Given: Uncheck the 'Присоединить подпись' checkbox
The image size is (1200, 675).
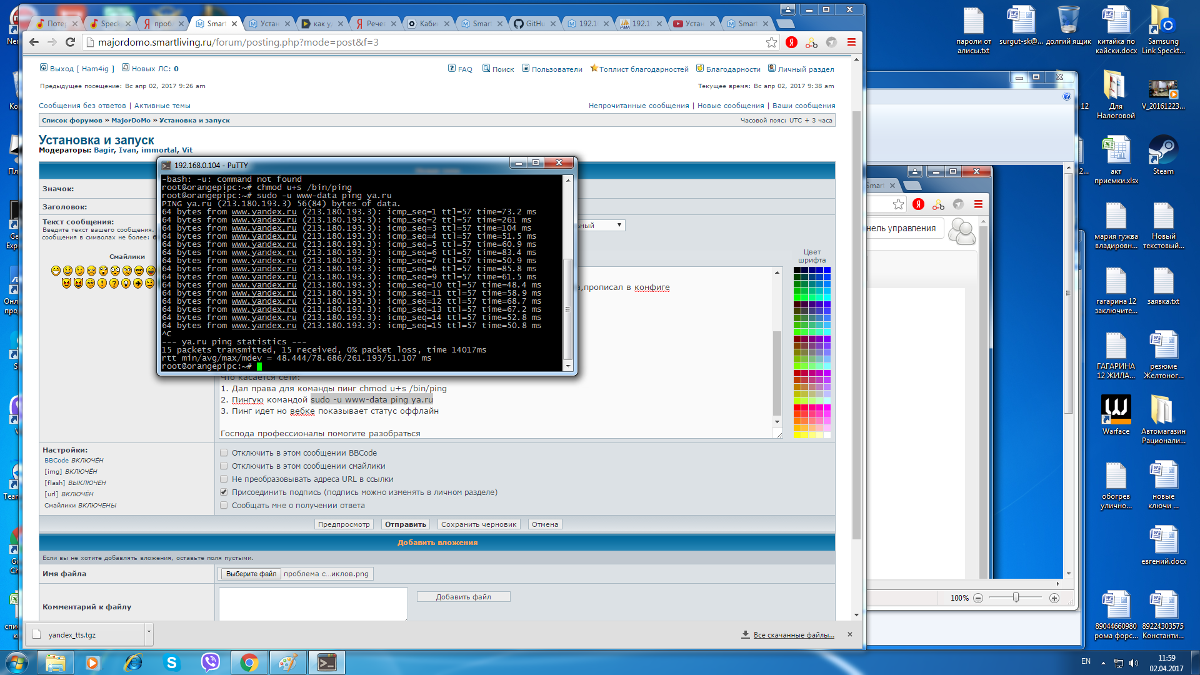Looking at the screenshot, I should pyautogui.click(x=224, y=492).
